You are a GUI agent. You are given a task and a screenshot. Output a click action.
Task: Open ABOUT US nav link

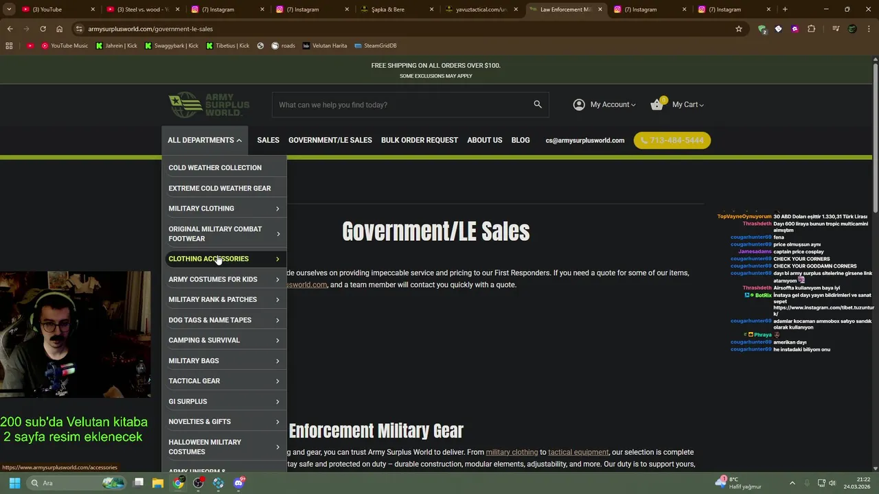[484, 140]
